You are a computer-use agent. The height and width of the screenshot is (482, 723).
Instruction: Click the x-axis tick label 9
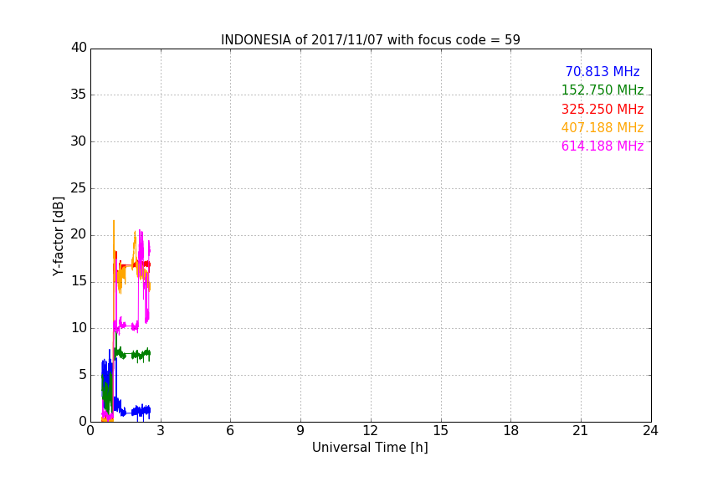300,431
